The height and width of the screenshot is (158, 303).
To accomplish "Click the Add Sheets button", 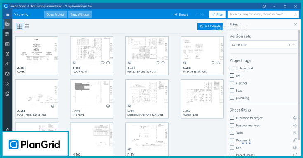I will (x=210, y=26).
